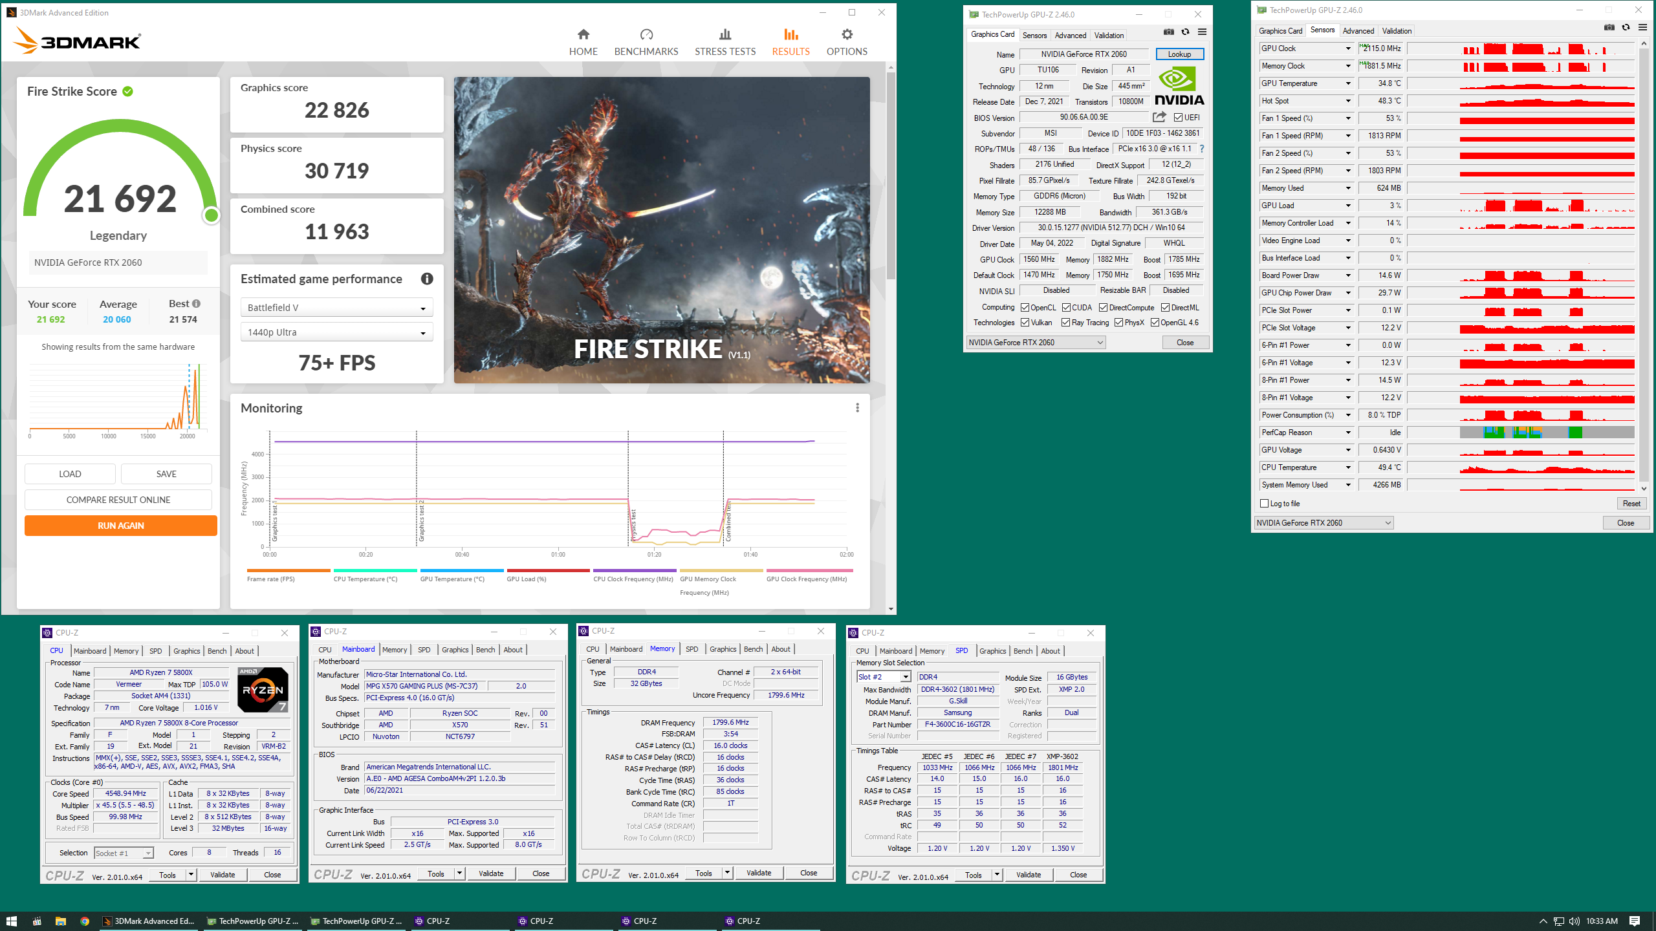This screenshot has height=931, width=1656.
Task: Toggle the PhysX checkbox in GPU-Z
Action: click(1118, 323)
